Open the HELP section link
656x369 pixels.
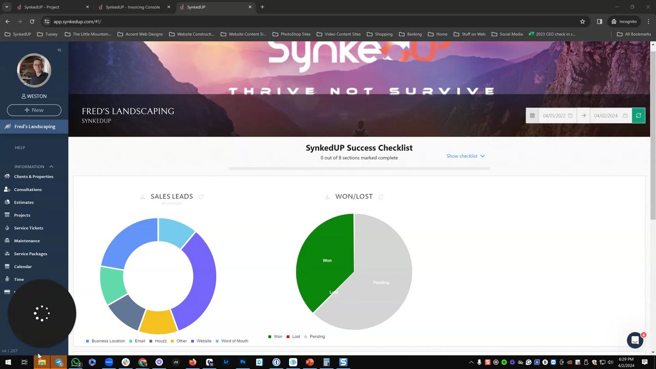[x=19, y=148]
